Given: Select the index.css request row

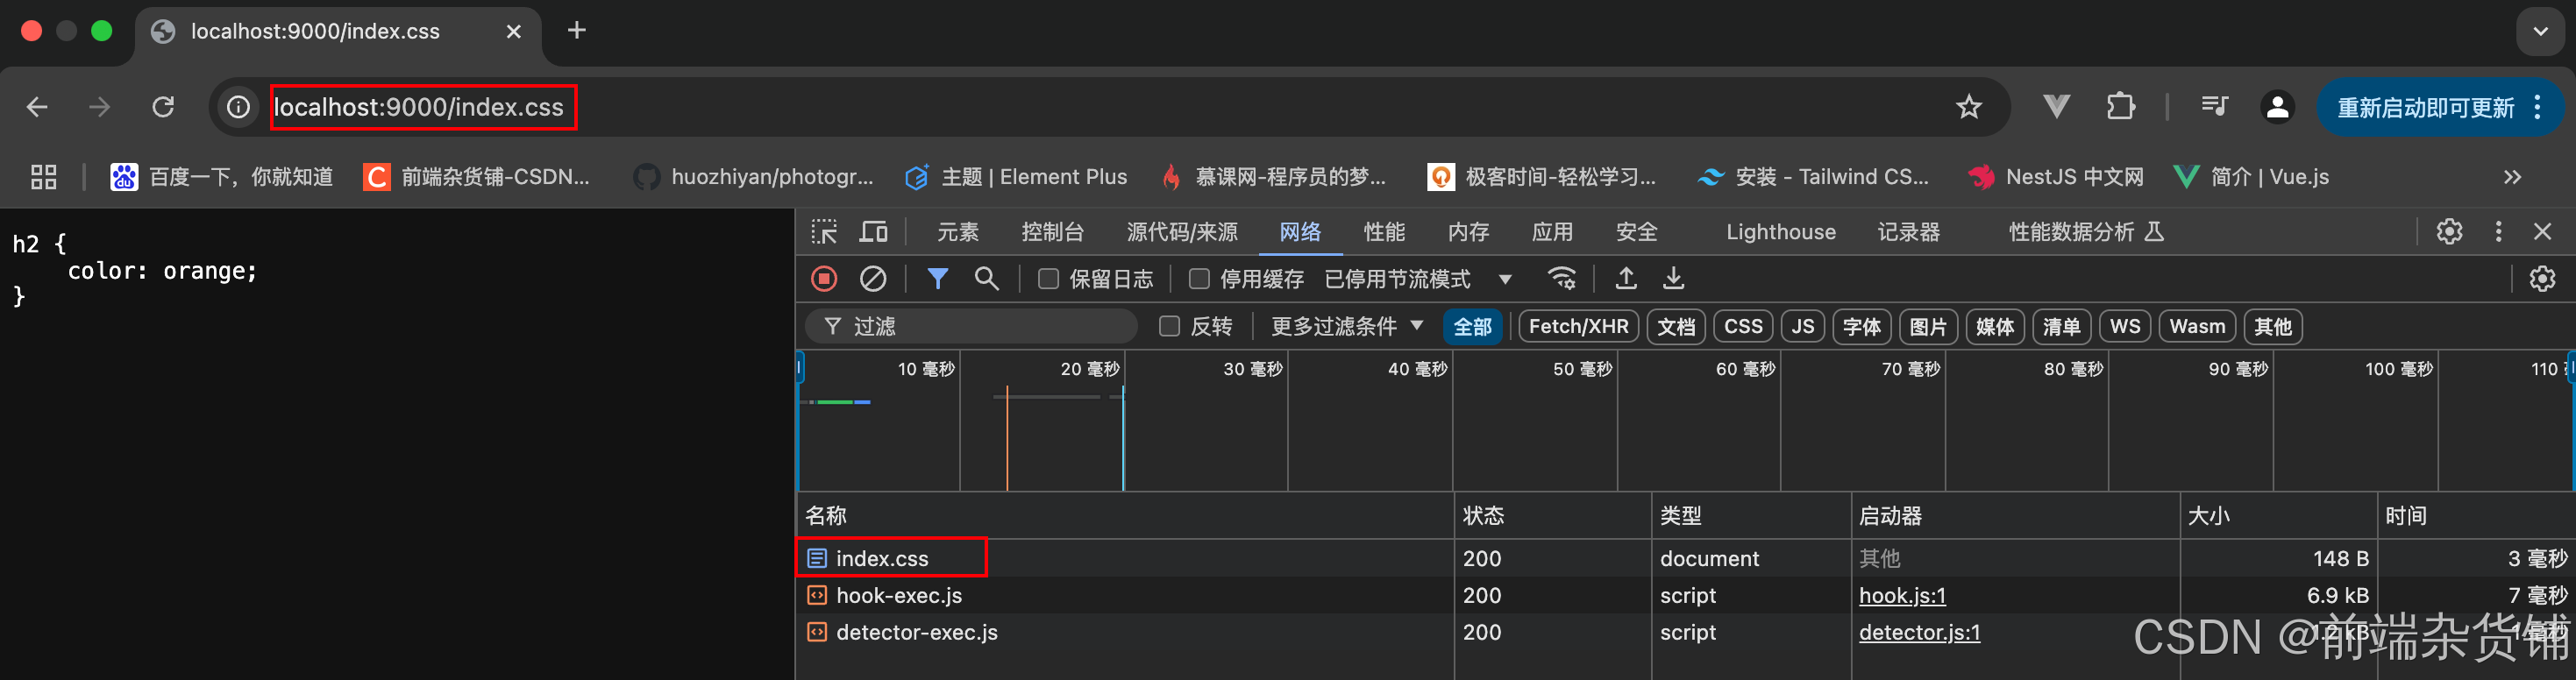Looking at the screenshot, I should coord(1685,558).
